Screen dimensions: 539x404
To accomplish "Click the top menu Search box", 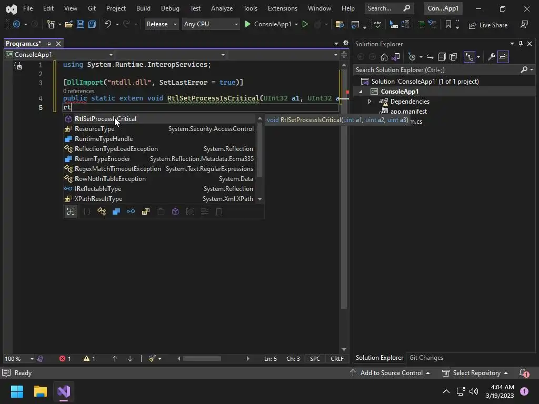I will [388, 8].
